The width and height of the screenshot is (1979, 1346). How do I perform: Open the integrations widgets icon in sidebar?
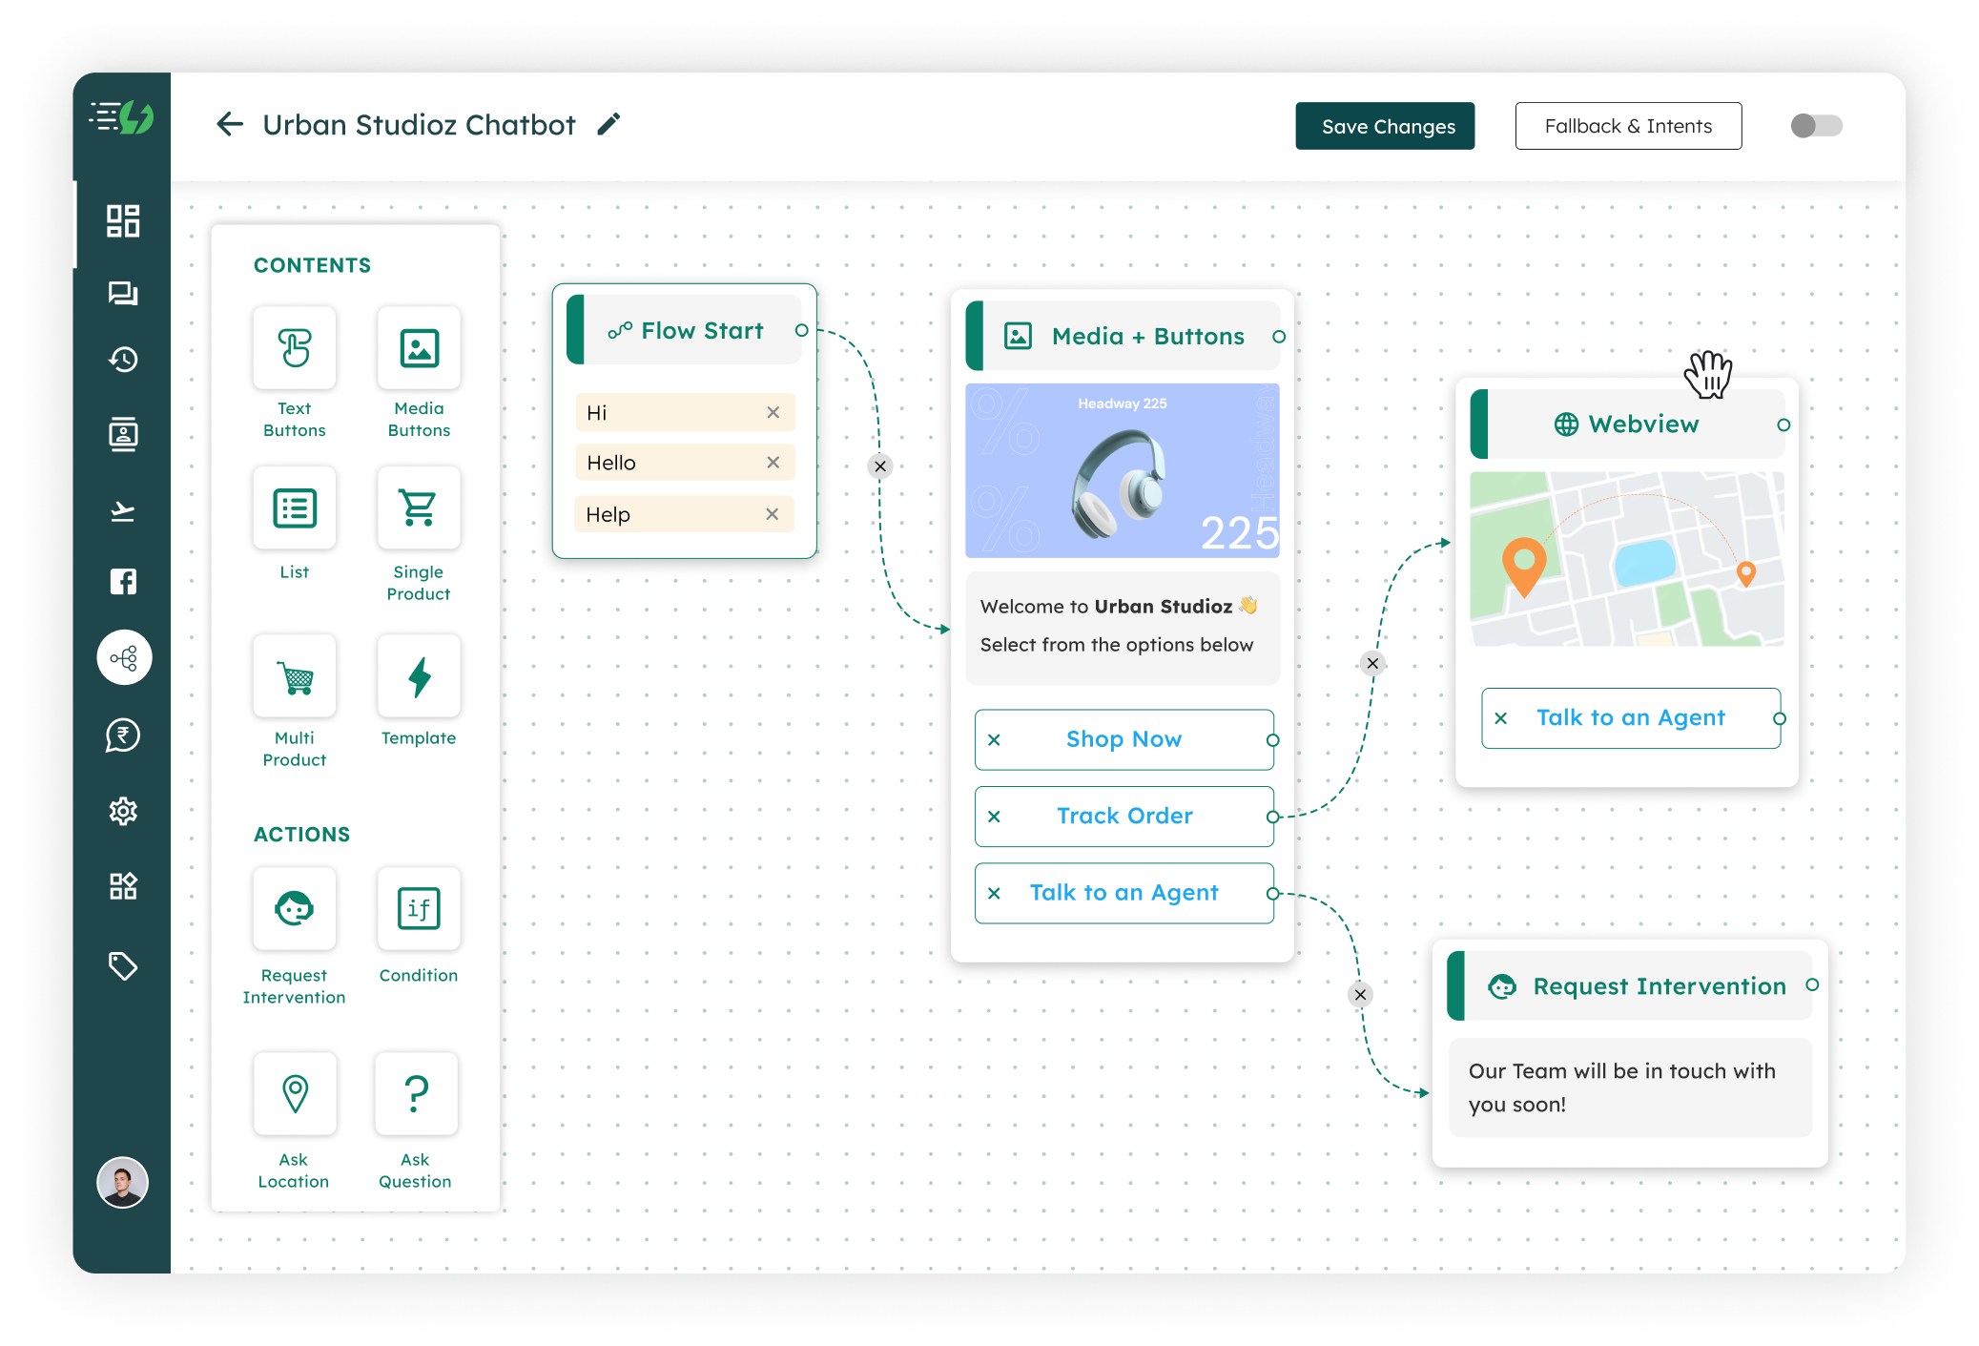tap(123, 886)
